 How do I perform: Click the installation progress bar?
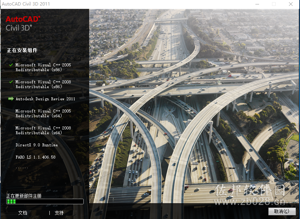click(45, 201)
